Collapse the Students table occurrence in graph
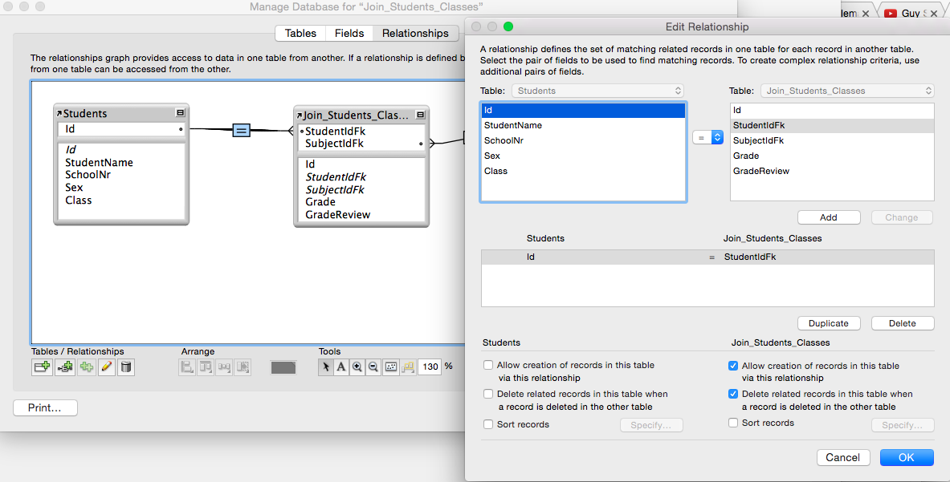 click(x=180, y=112)
